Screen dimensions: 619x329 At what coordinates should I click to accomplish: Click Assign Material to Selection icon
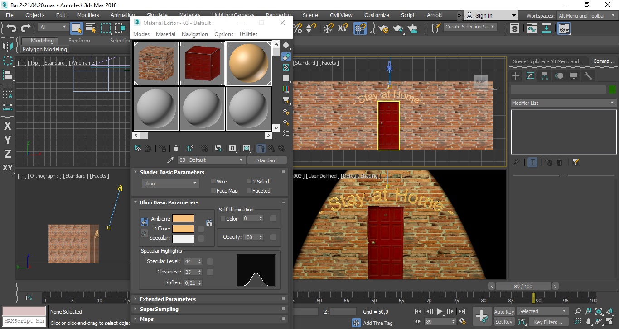tap(162, 148)
